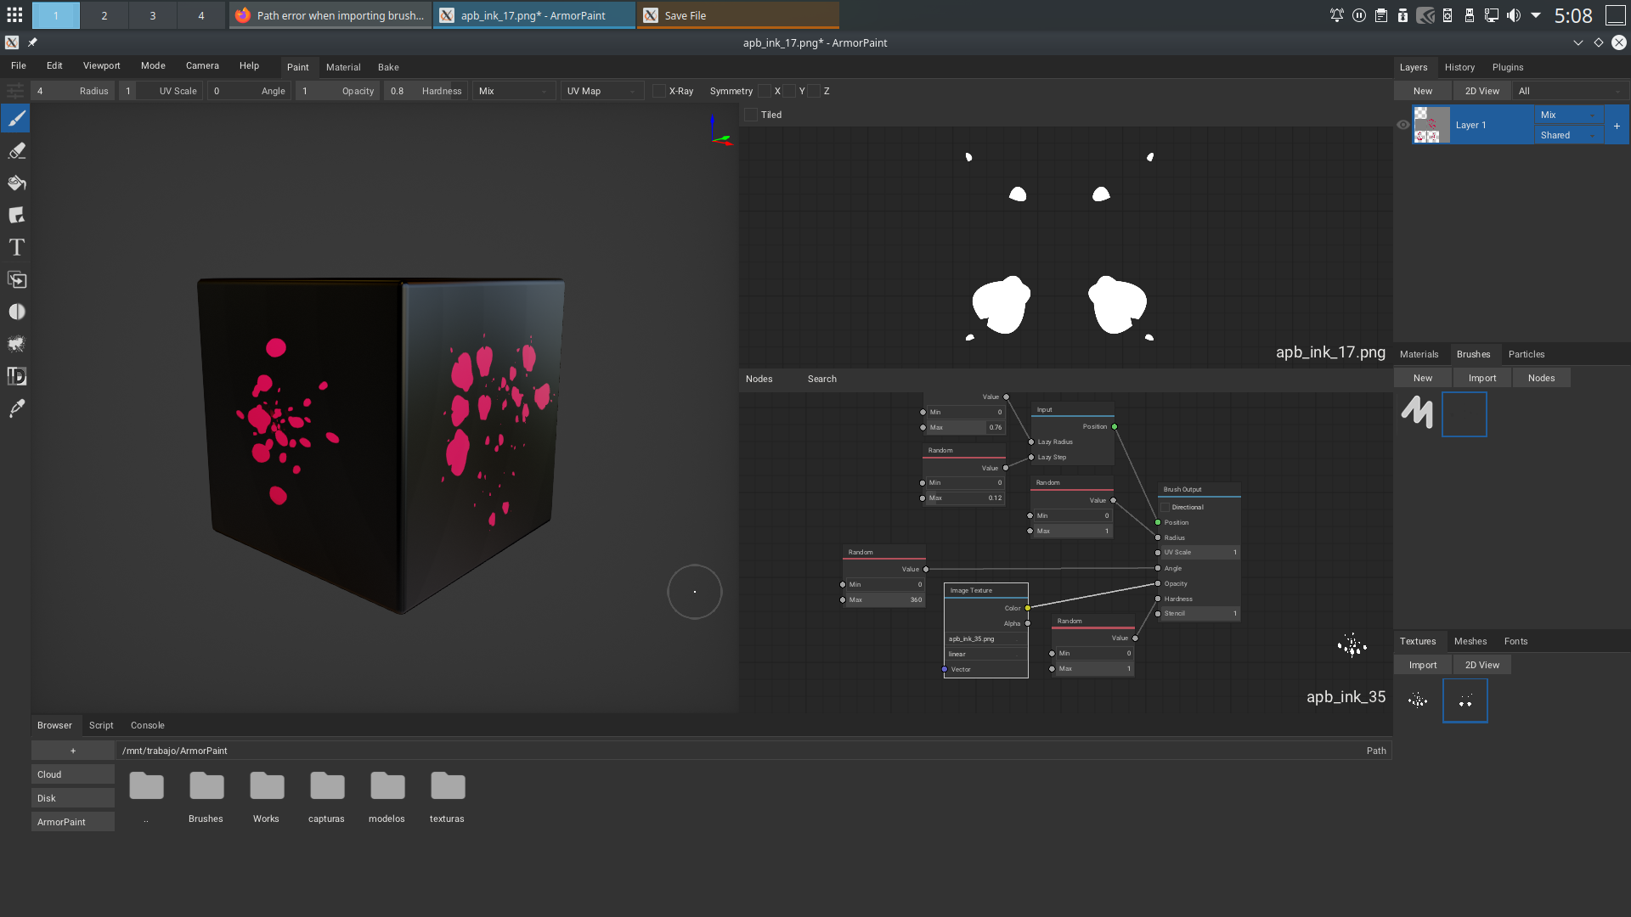Toggle Layer 1 visibility eye
The width and height of the screenshot is (1631, 917).
[1403, 125]
